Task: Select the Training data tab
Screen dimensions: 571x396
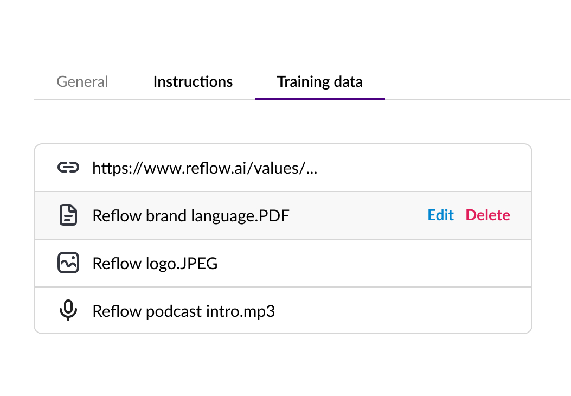Action: (319, 81)
